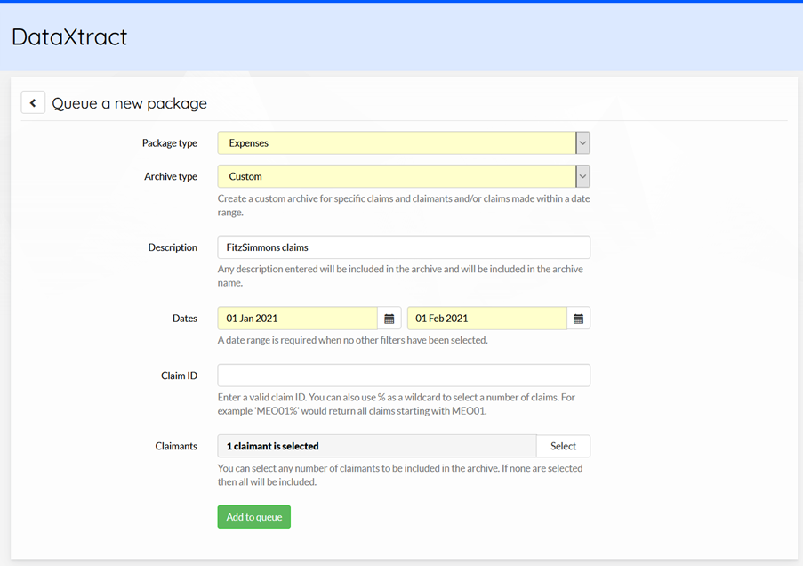
Task: Click the Package type label
Action: tap(170, 143)
